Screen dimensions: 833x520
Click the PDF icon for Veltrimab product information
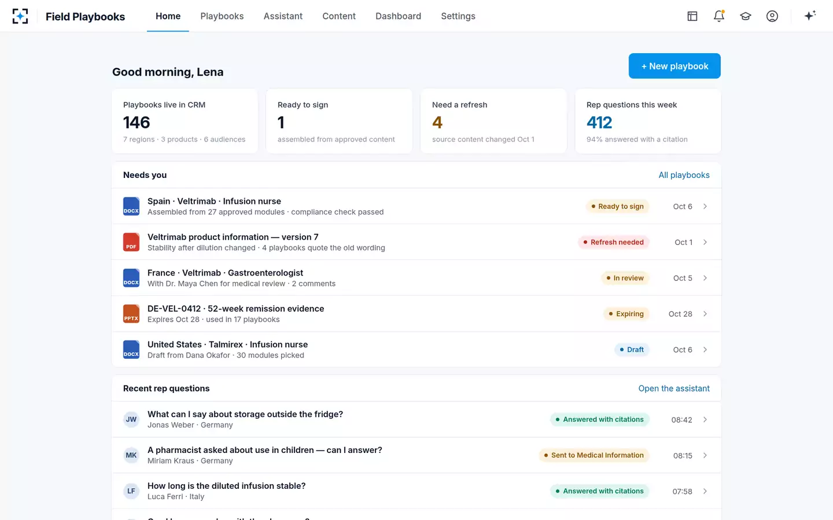pyautogui.click(x=131, y=242)
